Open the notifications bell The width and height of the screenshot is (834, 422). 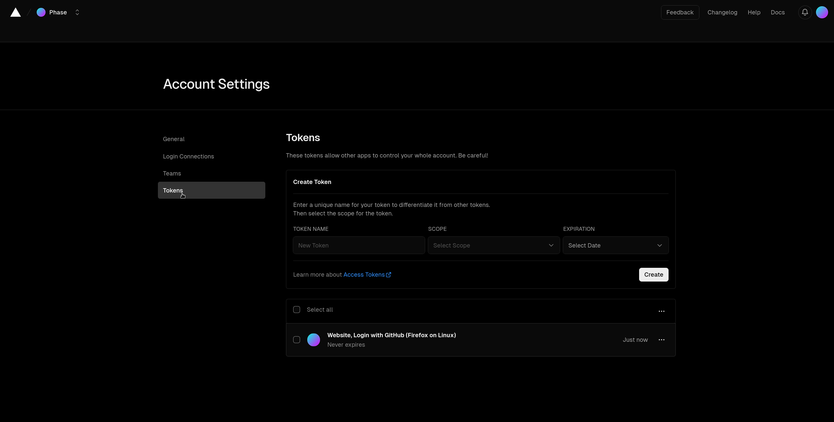point(805,12)
